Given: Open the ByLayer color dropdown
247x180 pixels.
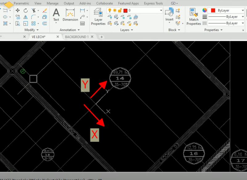Looking at the screenshot, I should click(x=243, y=10).
